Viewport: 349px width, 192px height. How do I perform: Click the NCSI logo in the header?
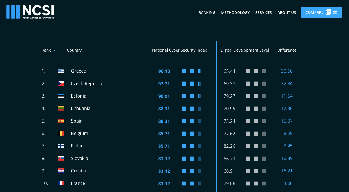(x=30, y=12)
